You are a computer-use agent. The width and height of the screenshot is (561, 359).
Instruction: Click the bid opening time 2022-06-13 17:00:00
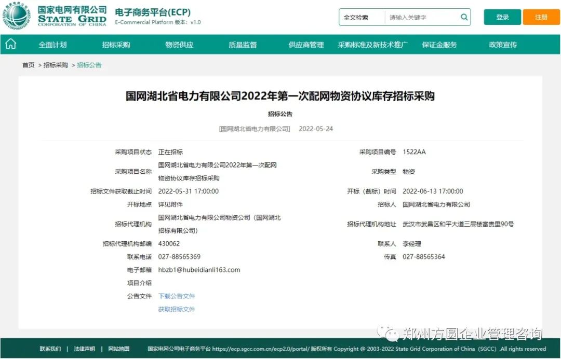pyautogui.click(x=433, y=191)
